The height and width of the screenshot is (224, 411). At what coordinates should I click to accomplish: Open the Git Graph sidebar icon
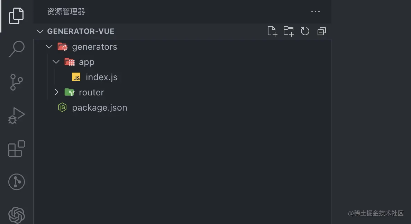click(17, 182)
